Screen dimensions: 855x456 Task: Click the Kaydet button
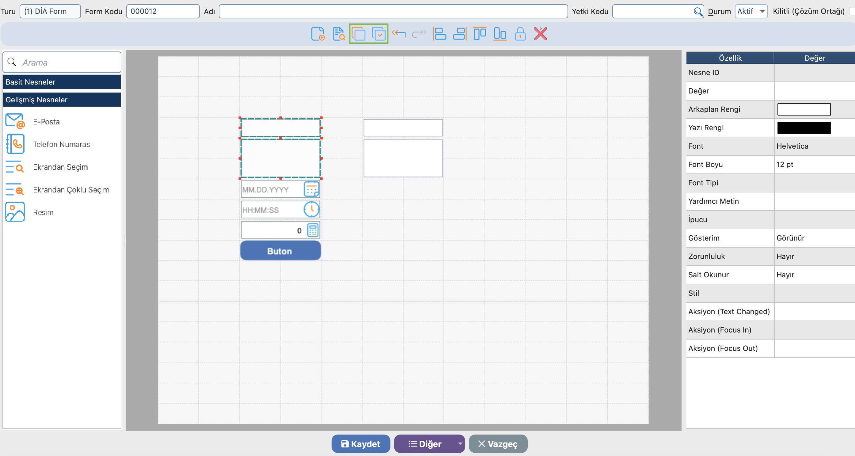pos(360,444)
